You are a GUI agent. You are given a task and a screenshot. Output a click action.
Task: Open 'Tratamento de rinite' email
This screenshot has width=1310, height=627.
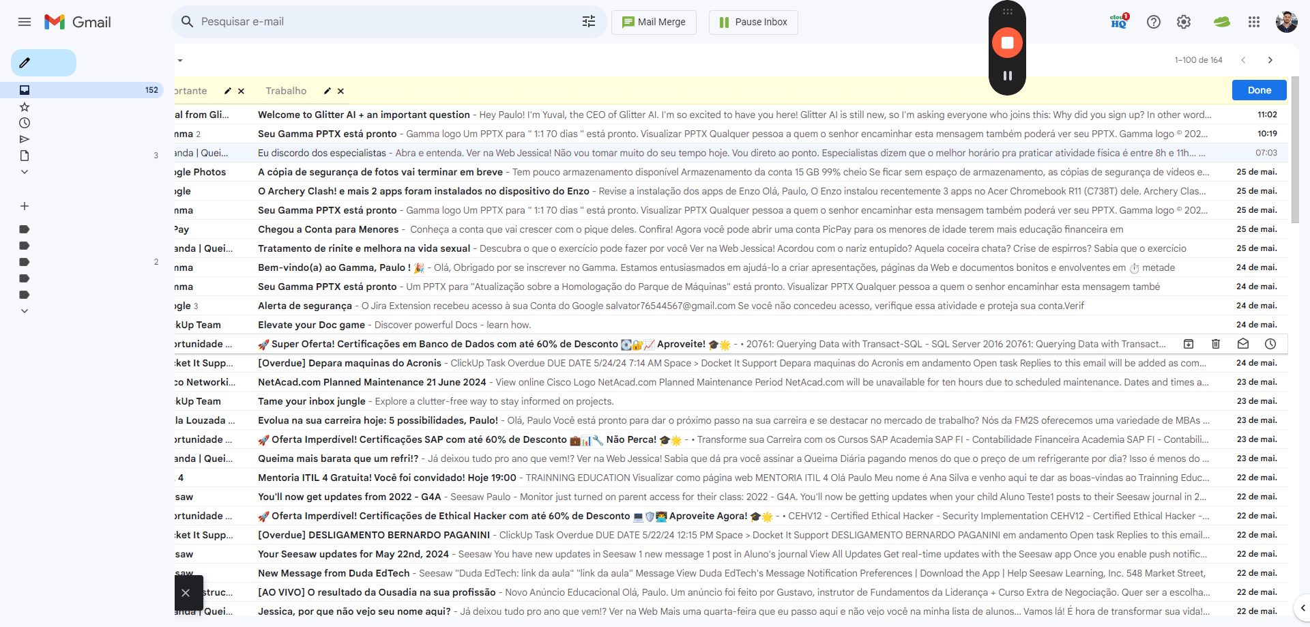731,248
